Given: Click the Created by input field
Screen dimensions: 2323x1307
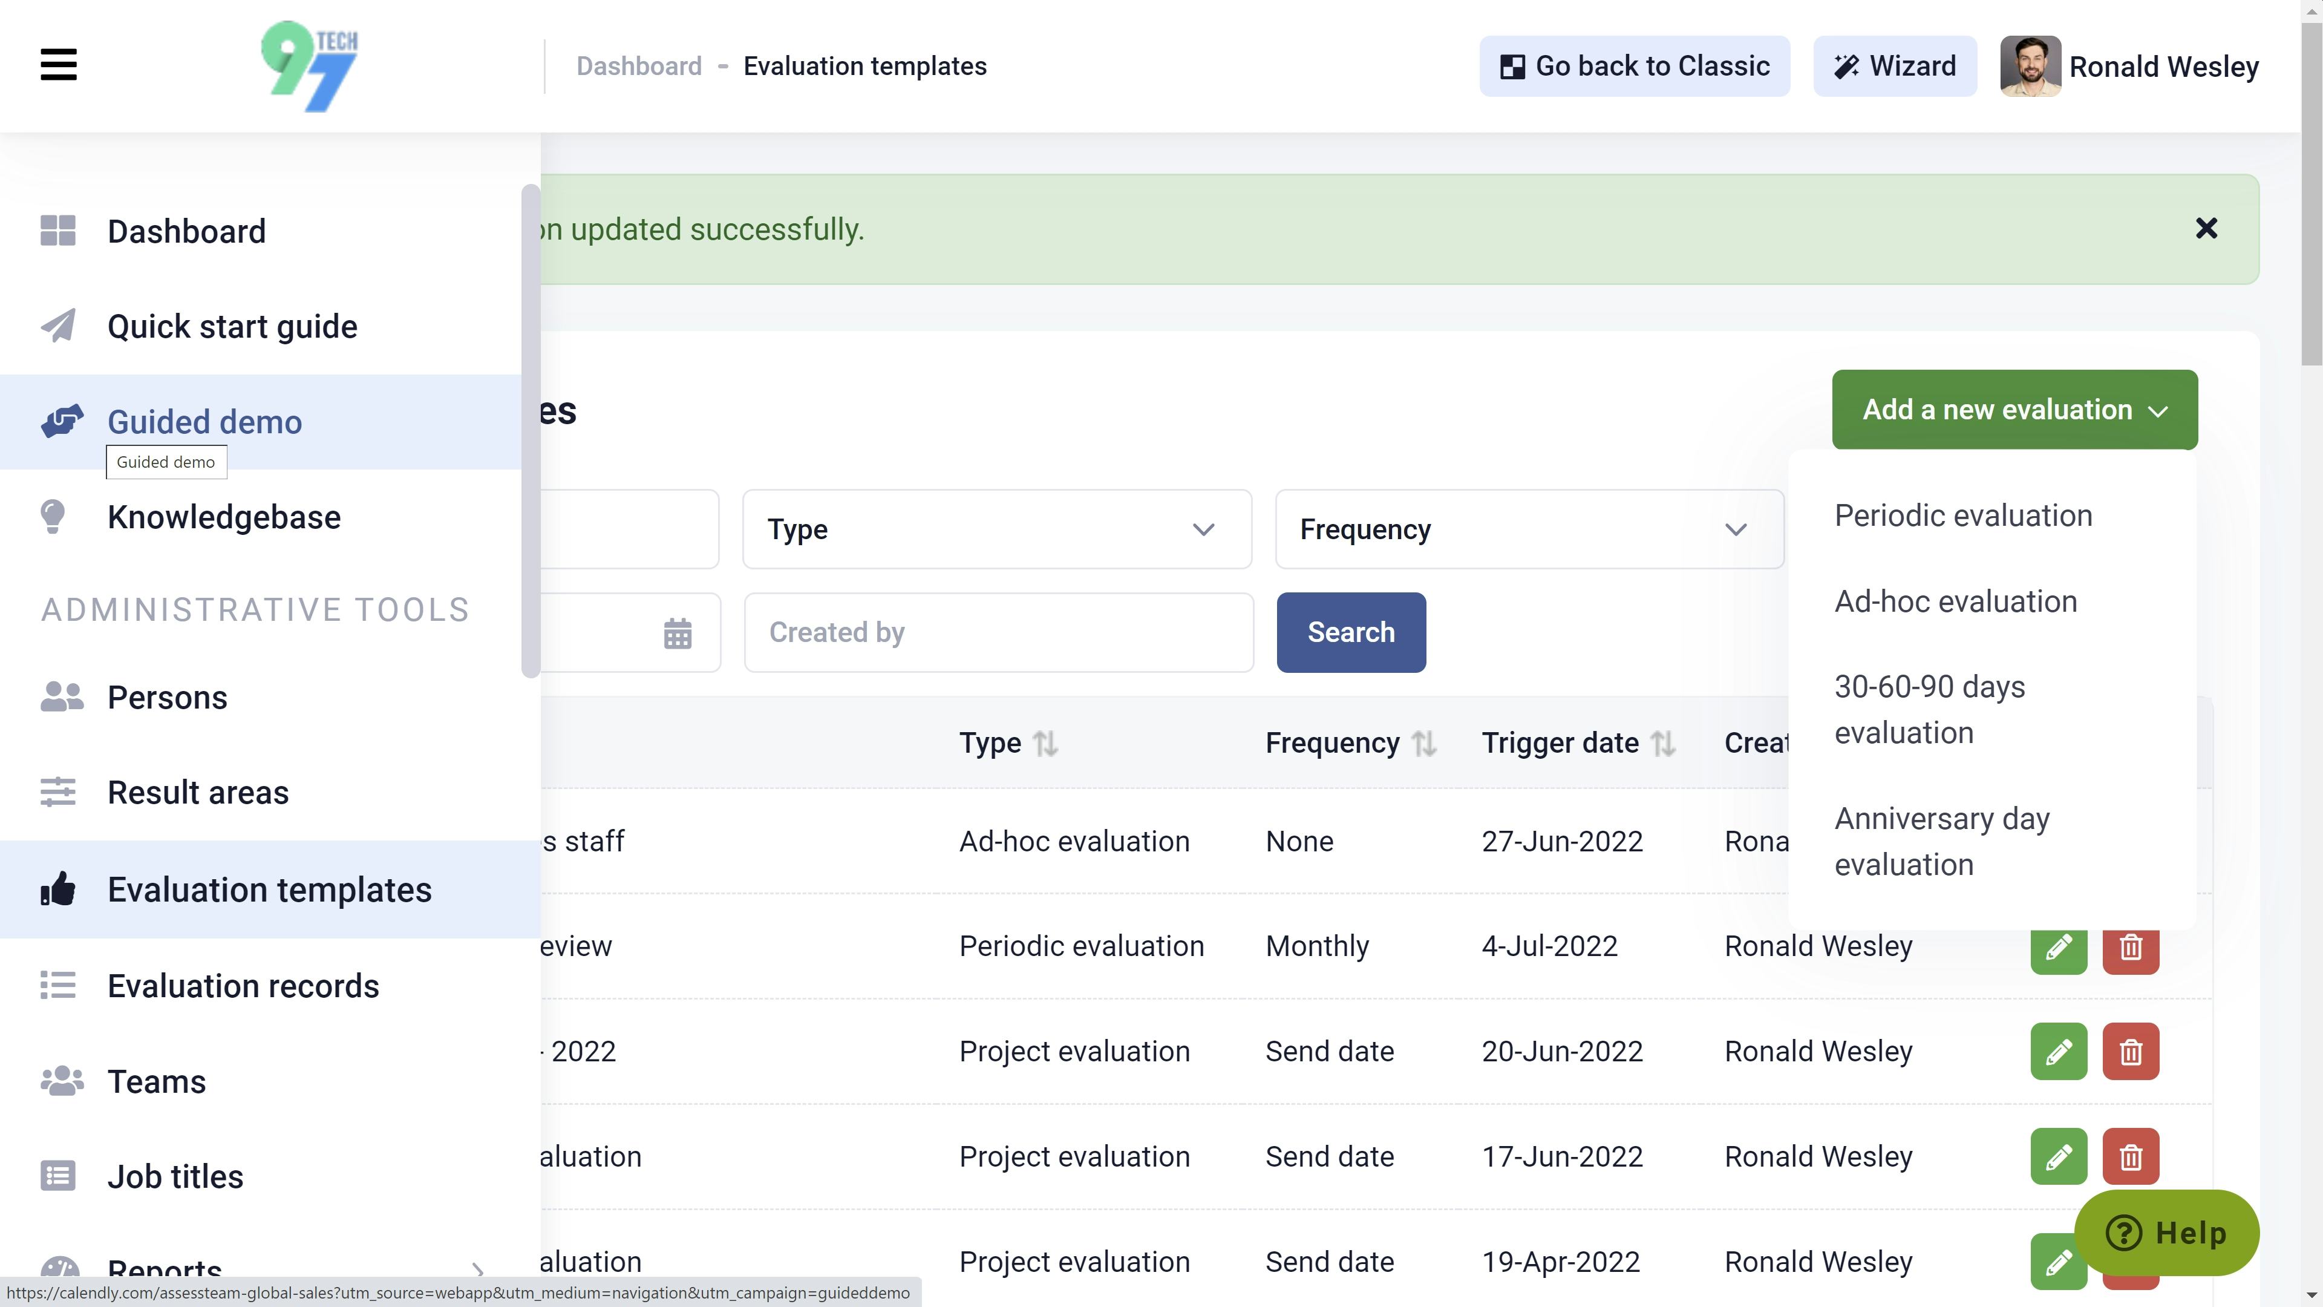Looking at the screenshot, I should [x=998, y=632].
